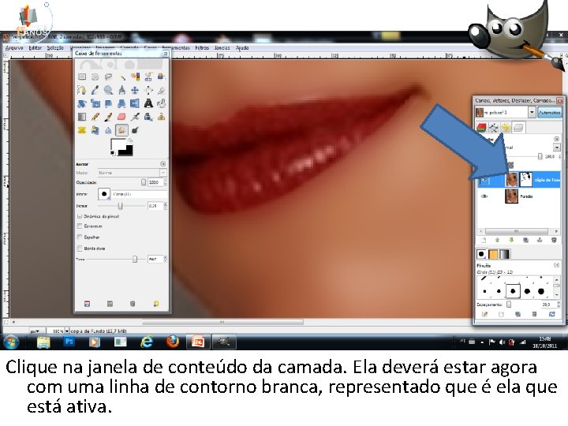
Task: Select the Blend gradient tool
Action: pyautogui.click(x=82, y=117)
